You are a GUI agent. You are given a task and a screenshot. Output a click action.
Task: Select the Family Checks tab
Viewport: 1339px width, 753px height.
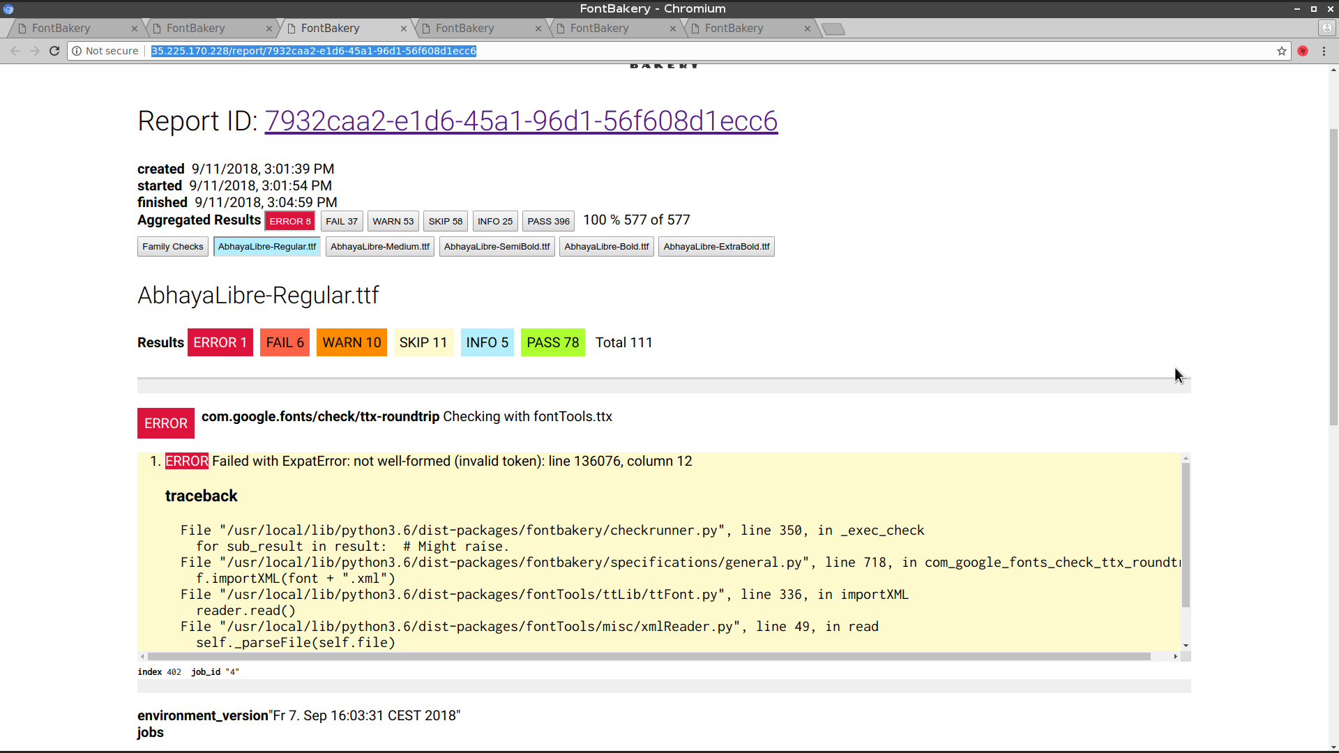172,246
